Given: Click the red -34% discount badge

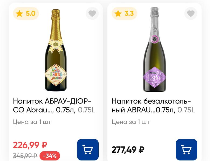Looking at the screenshot, I should [x=50, y=156].
